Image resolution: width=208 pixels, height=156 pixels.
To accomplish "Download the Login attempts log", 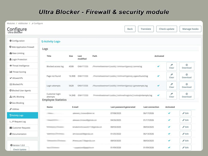I will tap(187, 86).
